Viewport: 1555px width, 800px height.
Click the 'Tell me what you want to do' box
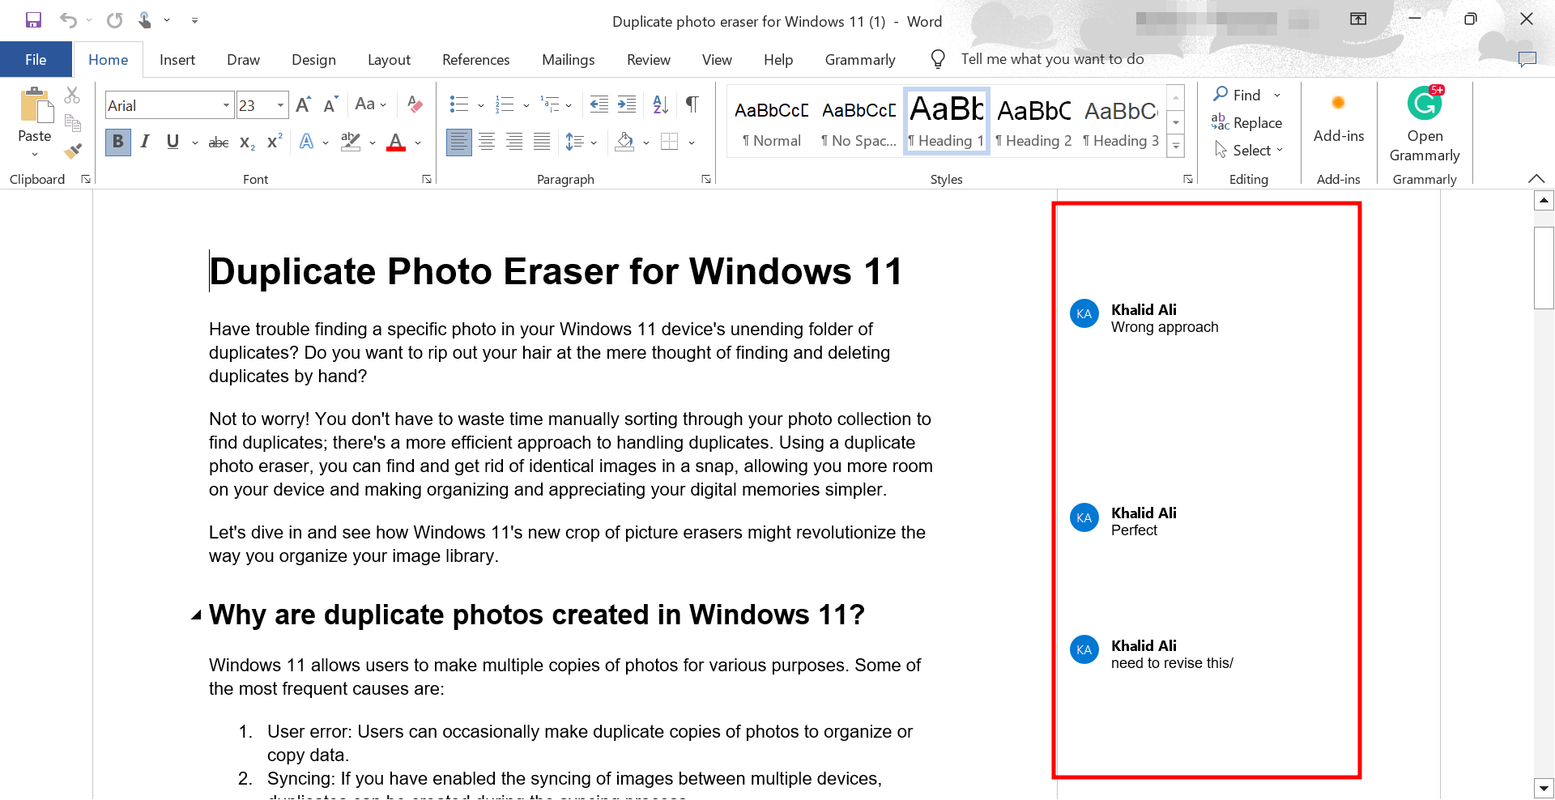point(1051,59)
